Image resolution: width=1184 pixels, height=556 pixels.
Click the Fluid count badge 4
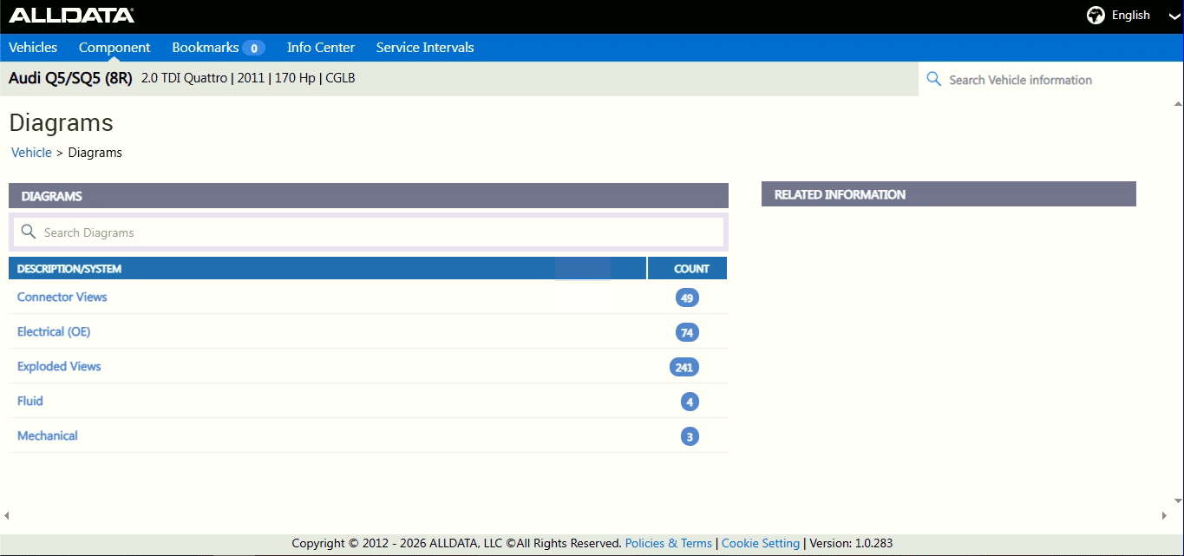pyautogui.click(x=690, y=402)
